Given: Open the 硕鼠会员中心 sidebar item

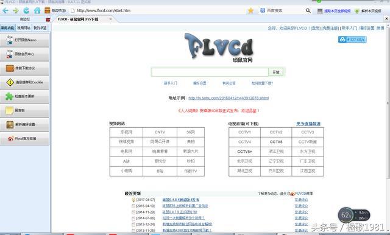Looking at the screenshot, I should click(x=24, y=54).
